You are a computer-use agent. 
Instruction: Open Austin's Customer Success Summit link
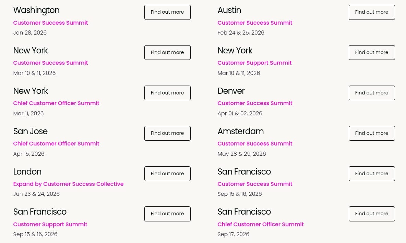pyautogui.click(x=255, y=23)
